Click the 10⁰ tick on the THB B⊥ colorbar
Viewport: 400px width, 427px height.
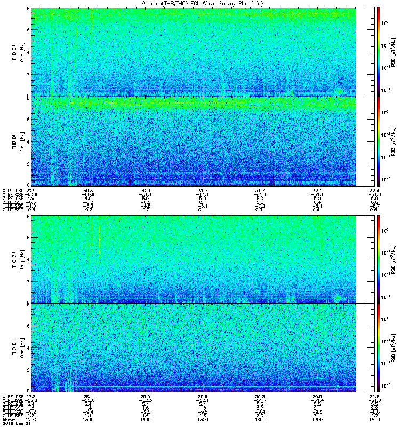click(x=385, y=23)
